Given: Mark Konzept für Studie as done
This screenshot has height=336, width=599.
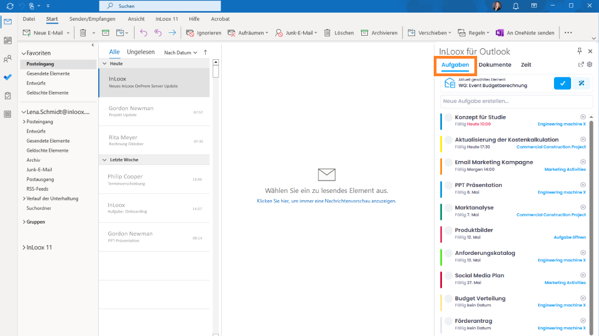Looking at the screenshot, I should 449,117.
